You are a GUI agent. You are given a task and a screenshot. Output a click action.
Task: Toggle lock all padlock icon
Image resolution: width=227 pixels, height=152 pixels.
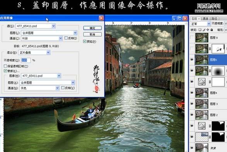[x=212, y=30]
